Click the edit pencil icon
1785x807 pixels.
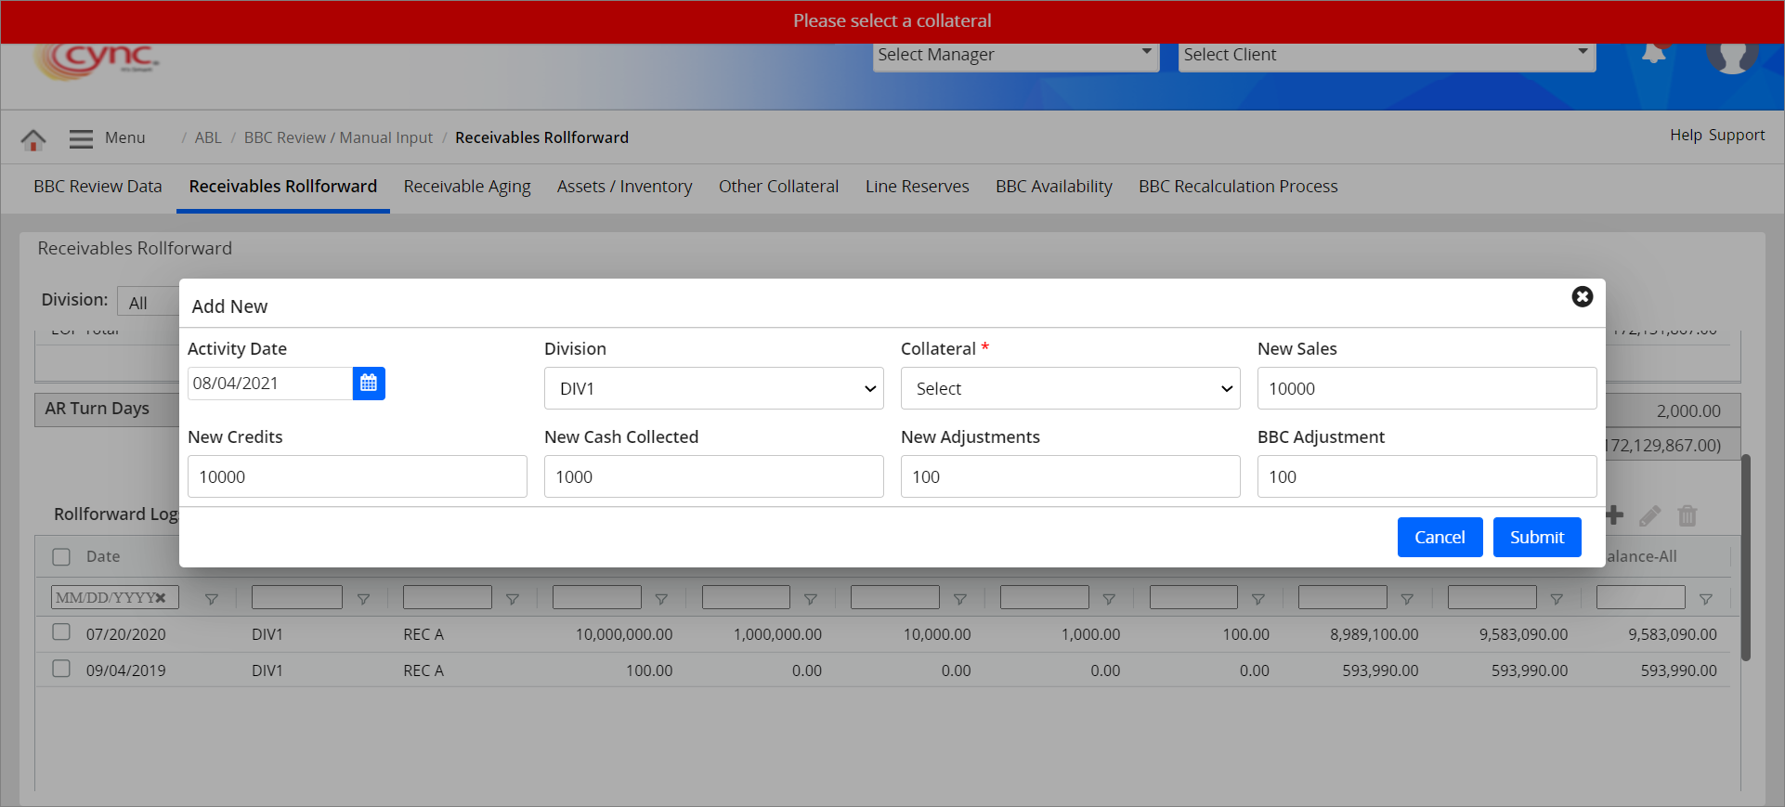pyautogui.click(x=1649, y=516)
